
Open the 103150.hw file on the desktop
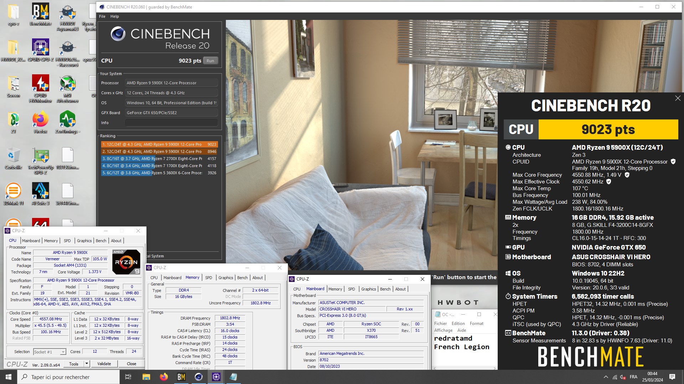point(67,158)
